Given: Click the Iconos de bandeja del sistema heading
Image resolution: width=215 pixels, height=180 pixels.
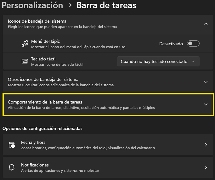Looking at the screenshot, I should coord(37,21).
